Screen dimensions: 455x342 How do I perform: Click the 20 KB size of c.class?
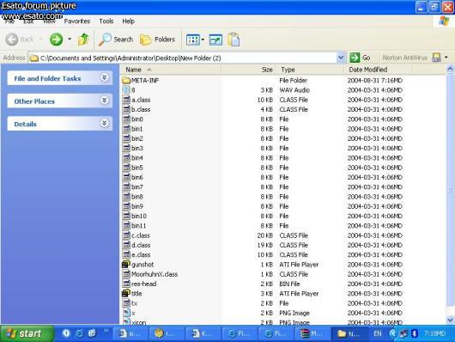click(265, 235)
